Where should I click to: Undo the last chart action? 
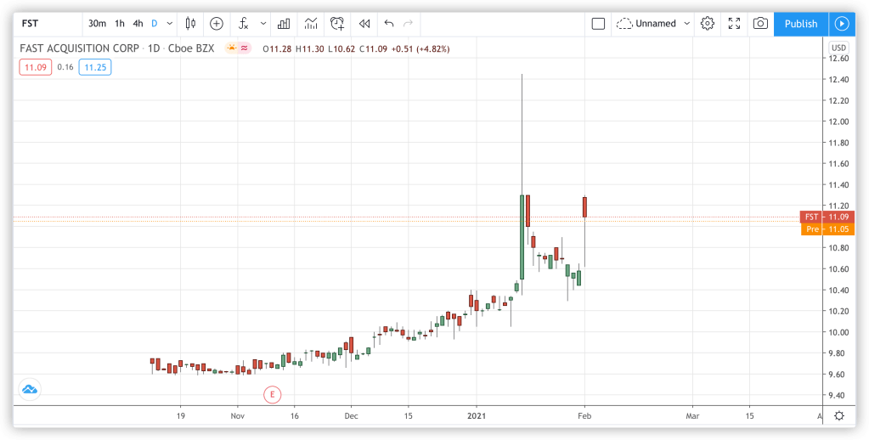(389, 24)
